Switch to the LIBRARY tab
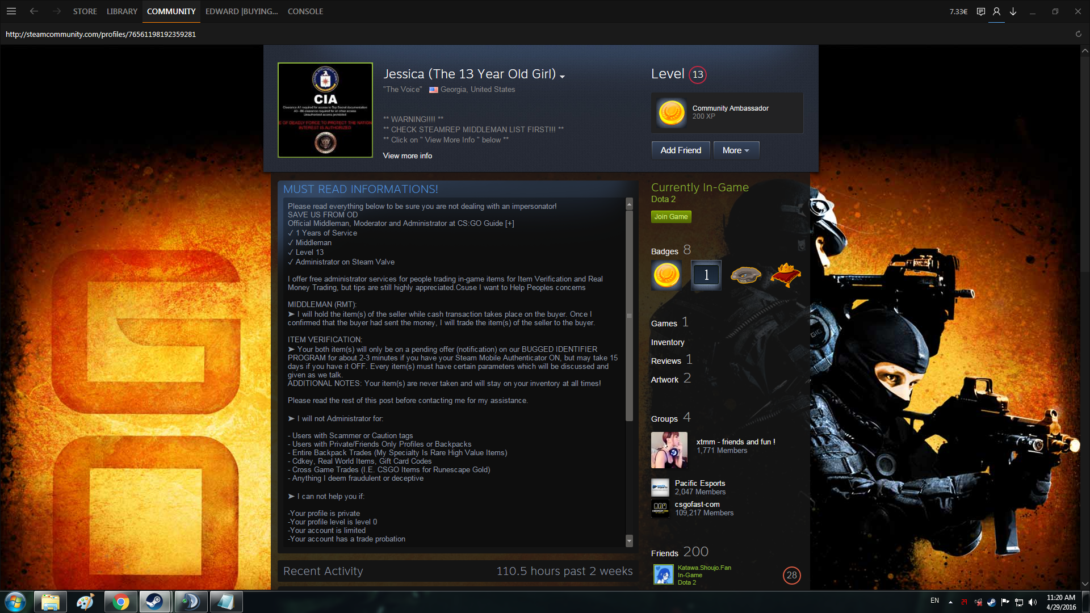Image resolution: width=1090 pixels, height=613 pixels. point(121,11)
